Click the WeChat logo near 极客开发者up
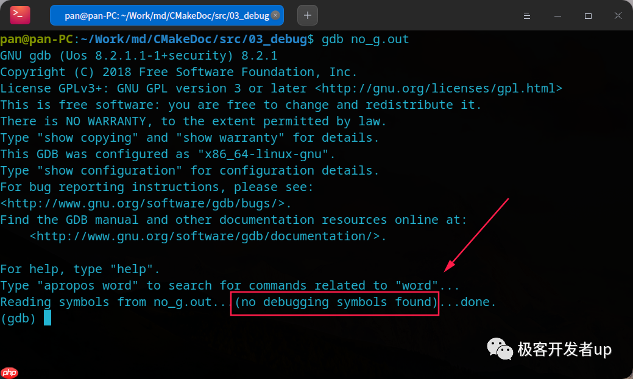633x379 pixels. pyautogui.click(x=499, y=349)
